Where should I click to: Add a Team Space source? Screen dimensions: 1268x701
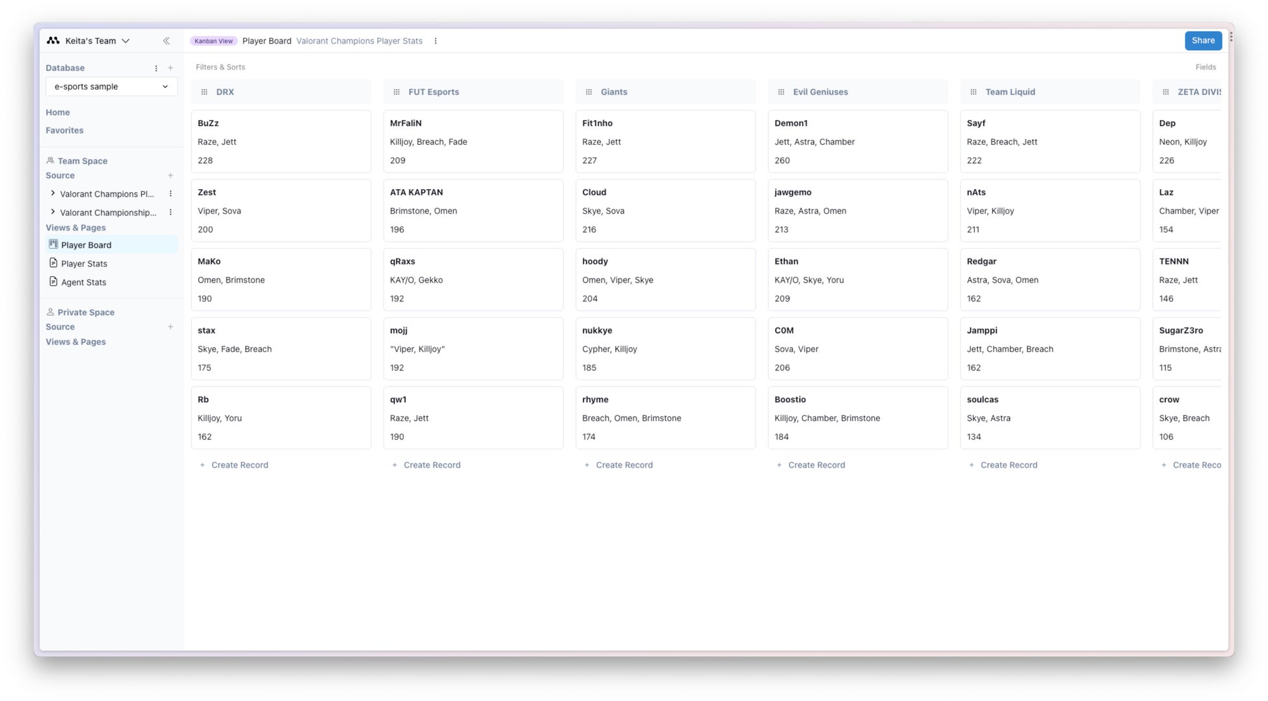[x=170, y=176]
